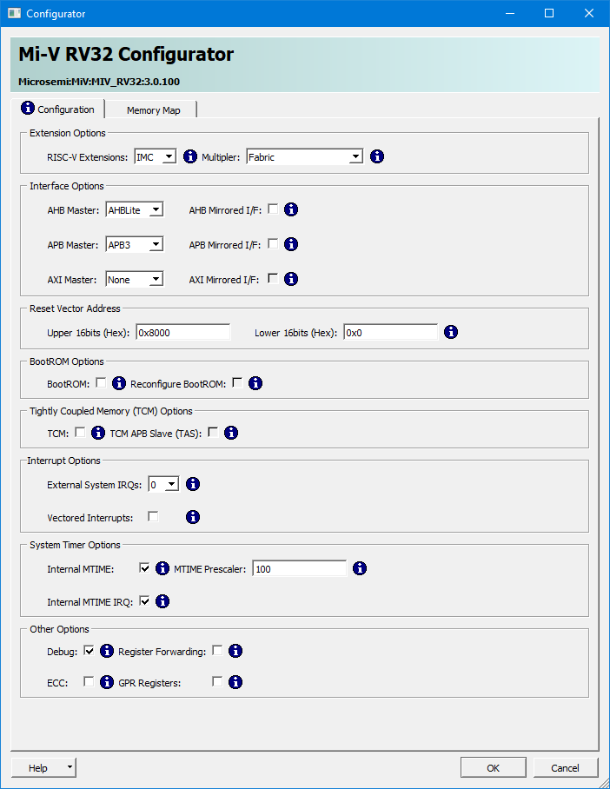Uncheck Internal MTIME IRQ checkbox
This screenshot has width=610, height=789.
(144, 600)
